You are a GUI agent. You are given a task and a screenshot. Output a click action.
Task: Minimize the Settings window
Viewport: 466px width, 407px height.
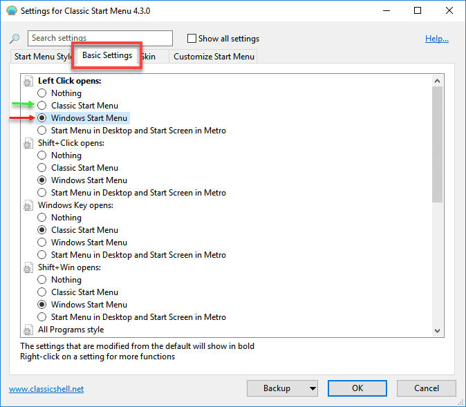coord(386,10)
